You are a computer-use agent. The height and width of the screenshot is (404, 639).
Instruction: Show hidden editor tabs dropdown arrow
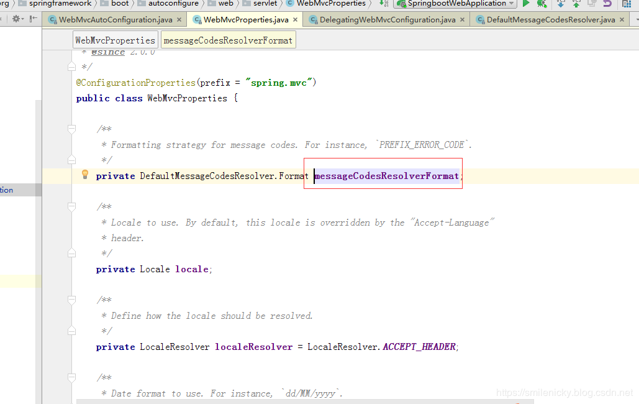[x=636, y=20]
